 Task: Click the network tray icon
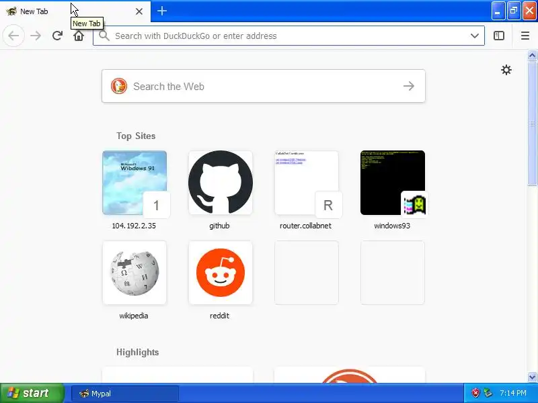point(488,393)
